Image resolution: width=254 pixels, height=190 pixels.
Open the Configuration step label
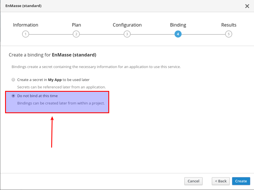pyautogui.click(x=127, y=25)
